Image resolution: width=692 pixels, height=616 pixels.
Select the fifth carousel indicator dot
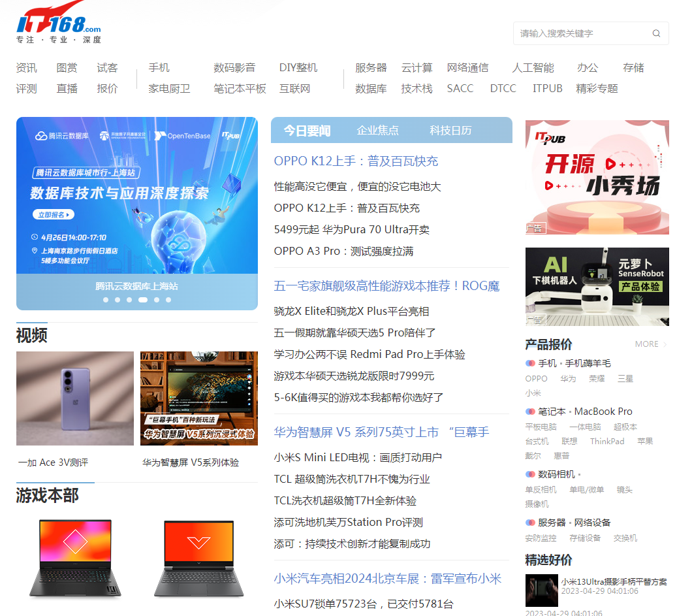point(157,300)
